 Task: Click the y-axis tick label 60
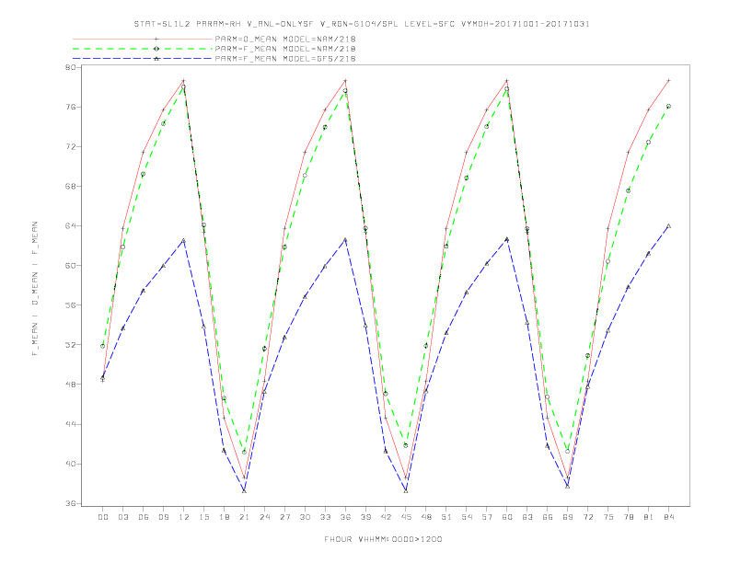(x=71, y=266)
